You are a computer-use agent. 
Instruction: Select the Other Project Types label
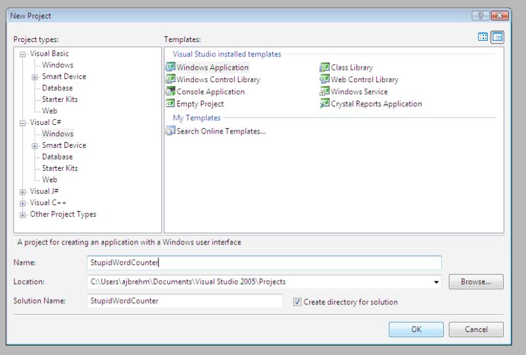tap(63, 214)
